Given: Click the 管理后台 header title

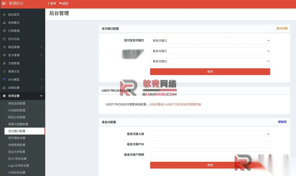Looking at the screenshot, I should click(16, 3).
